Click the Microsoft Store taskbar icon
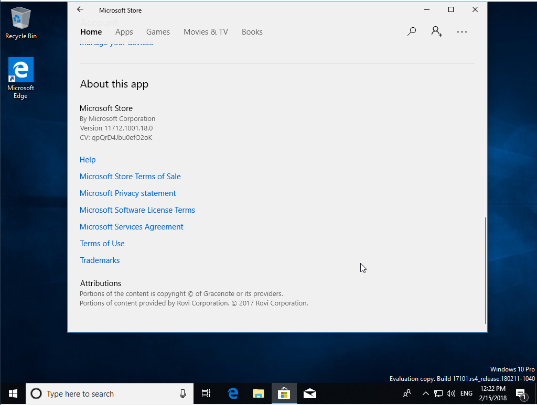The image size is (537, 405). [284, 393]
